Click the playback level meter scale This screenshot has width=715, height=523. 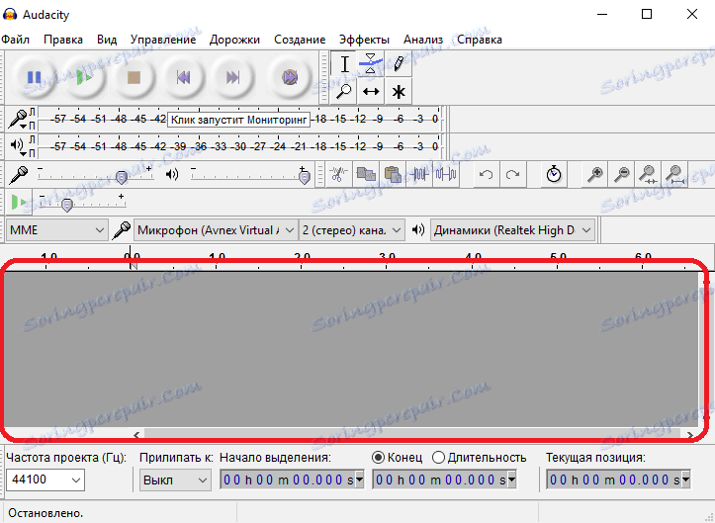[239, 146]
